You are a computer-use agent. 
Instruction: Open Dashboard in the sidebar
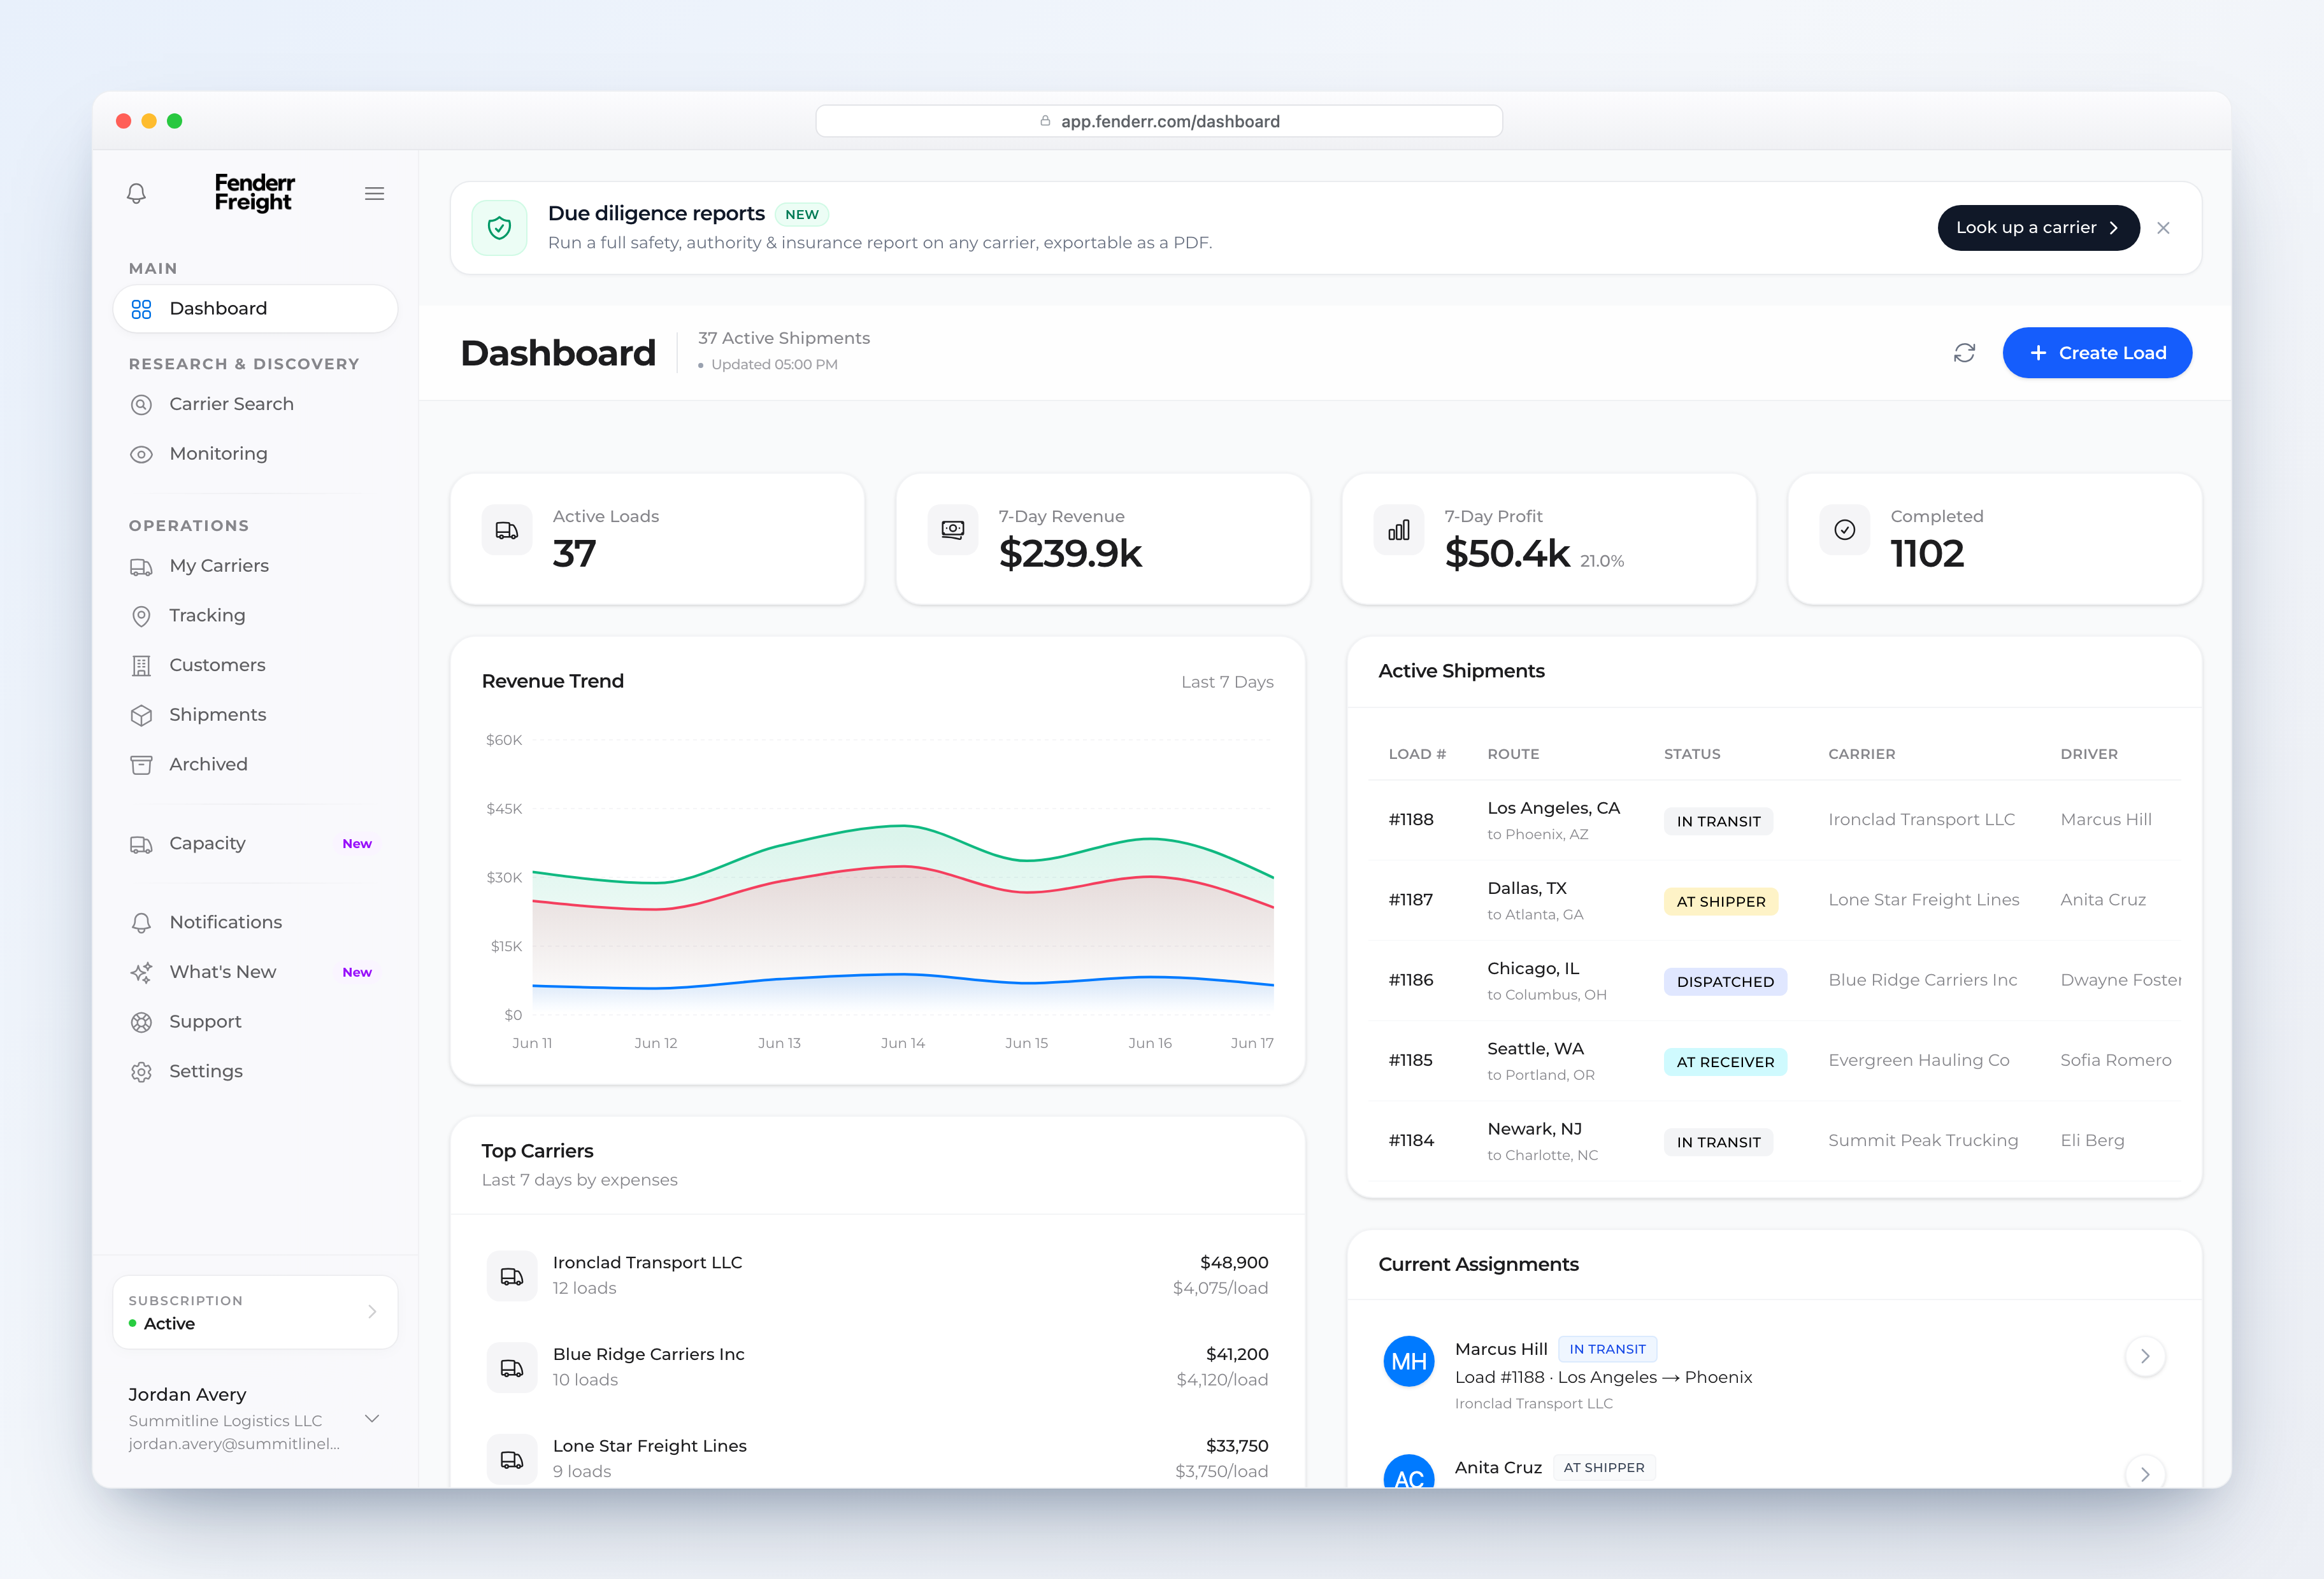pyautogui.click(x=255, y=309)
